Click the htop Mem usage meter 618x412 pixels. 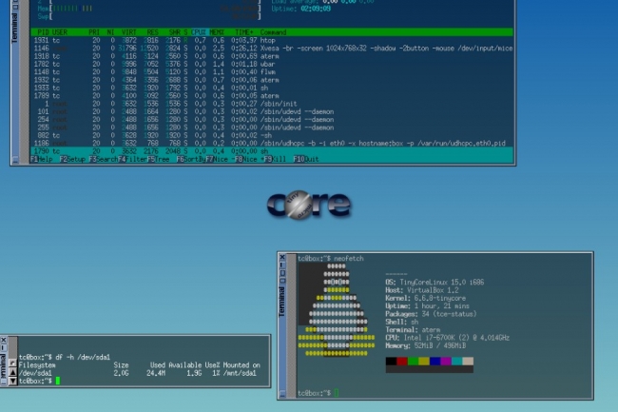[149, 9]
